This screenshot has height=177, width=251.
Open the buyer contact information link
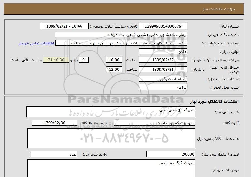(36, 43)
